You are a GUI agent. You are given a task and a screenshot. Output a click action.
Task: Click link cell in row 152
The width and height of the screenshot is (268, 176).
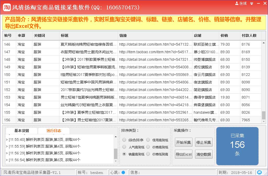[155, 90]
